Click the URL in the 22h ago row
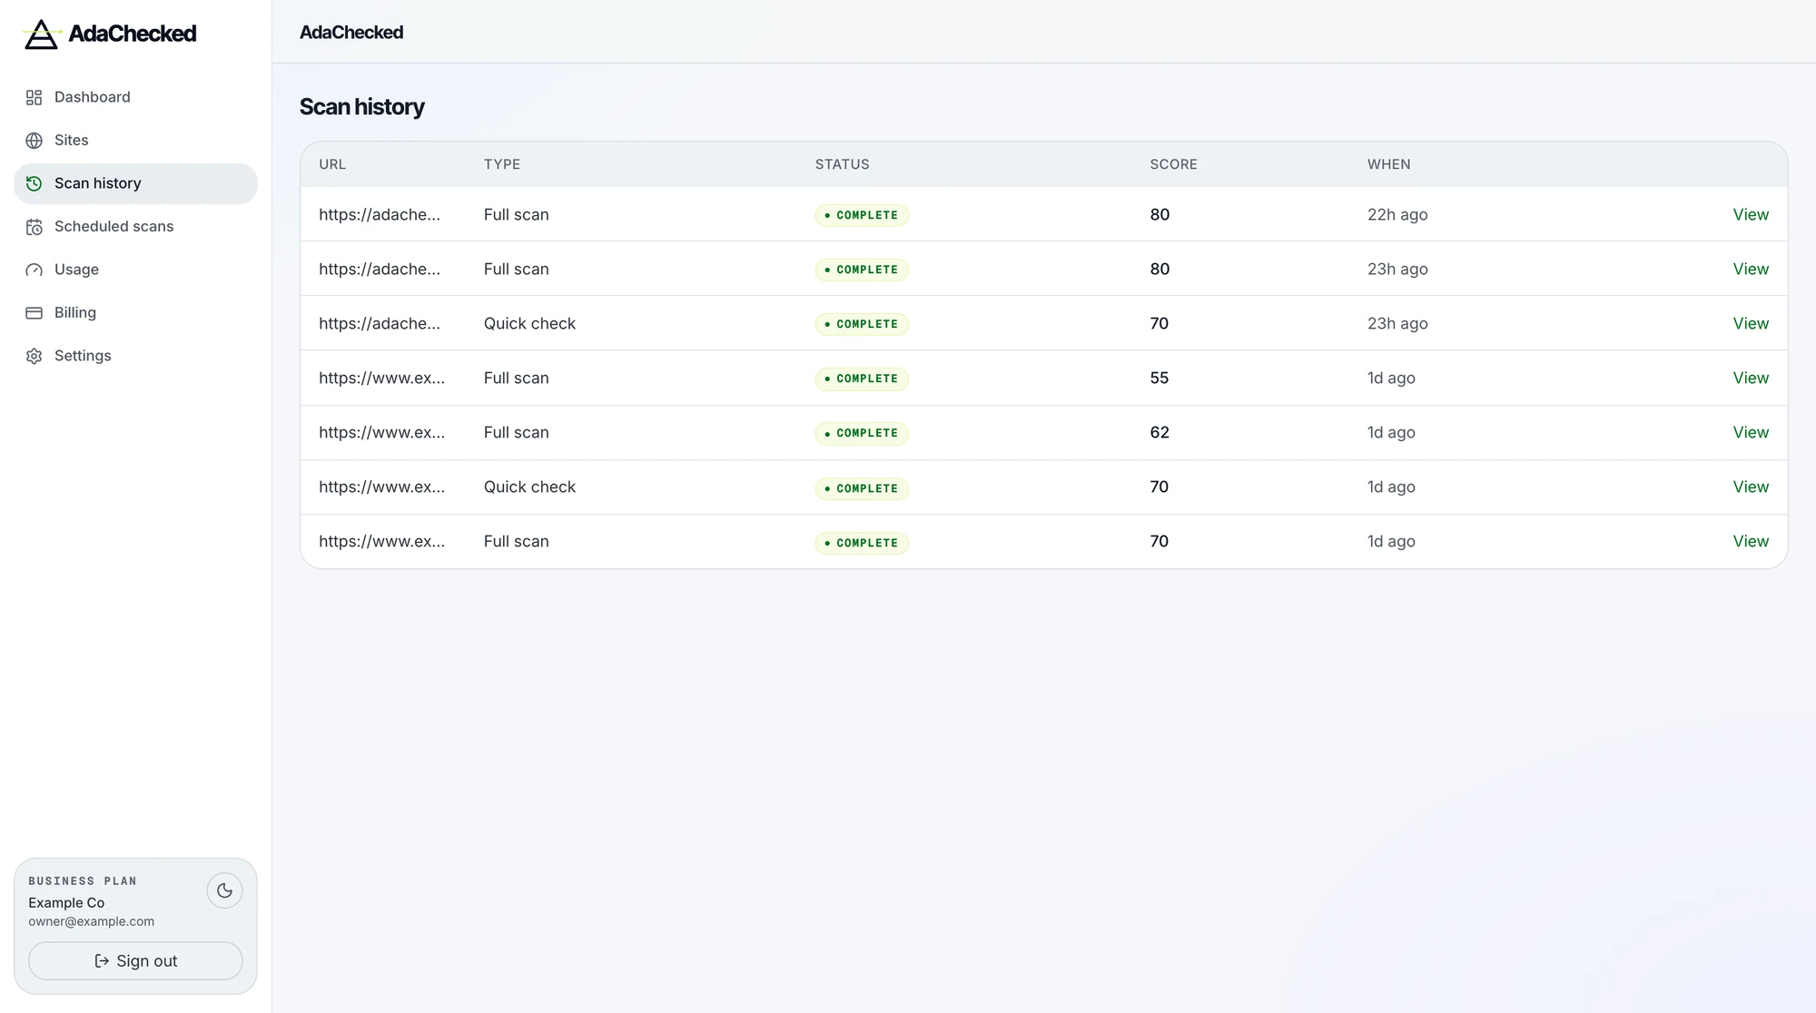The image size is (1816, 1013). pos(380,214)
